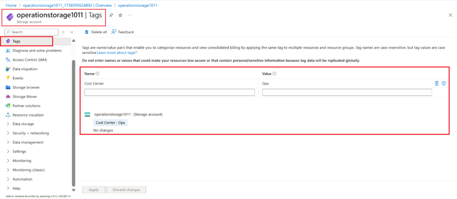This screenshot has width=457, height=199.
Task: Click the empty tag Value input field
Action: (347, 93)
